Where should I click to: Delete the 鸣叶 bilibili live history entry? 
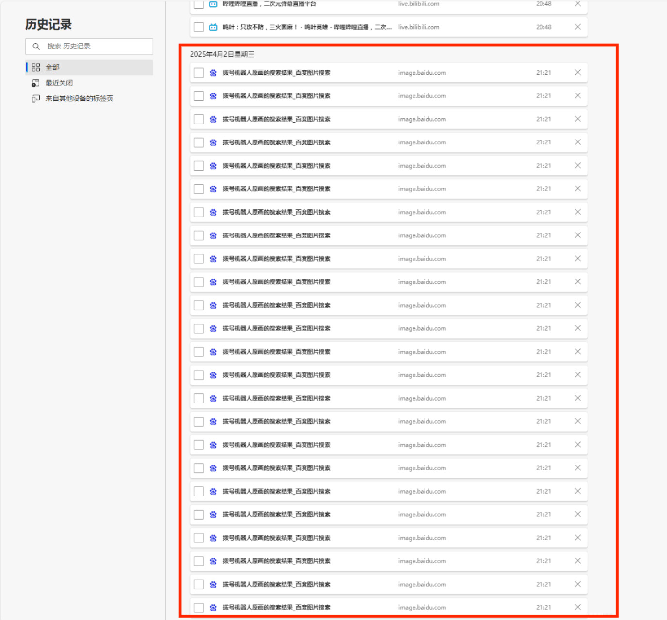tap(577, 27)
